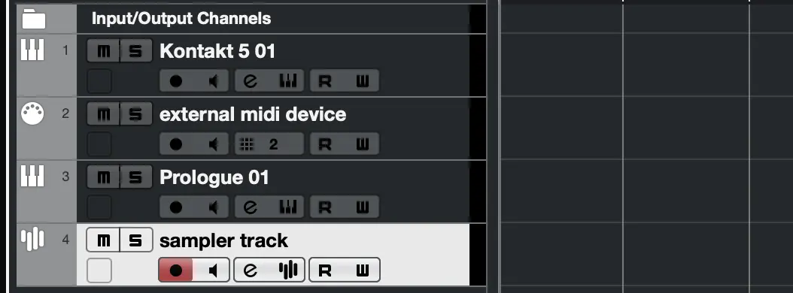Click the MIDI connector icon on track 2
793x293 pixels.
tap(32, 113)
